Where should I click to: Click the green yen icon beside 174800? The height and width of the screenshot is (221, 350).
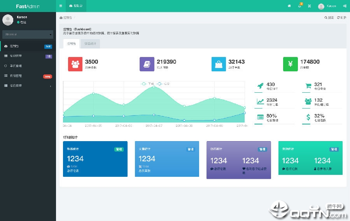pyautogui.click(x=290, y=64)
